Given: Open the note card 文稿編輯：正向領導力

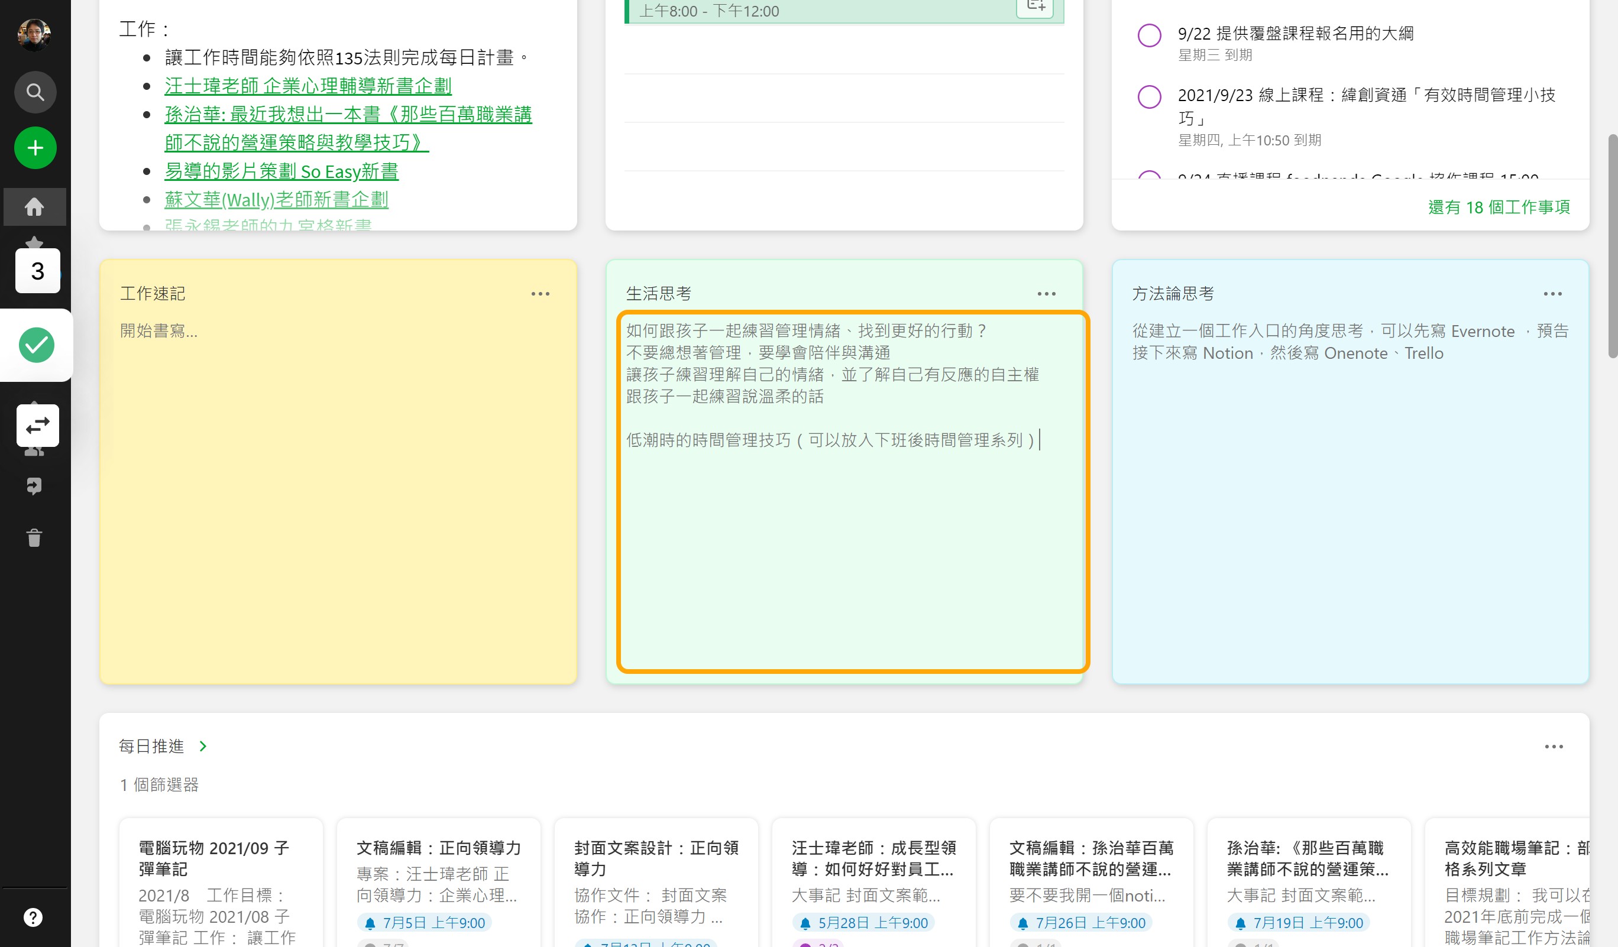Looking at the screenshot, I should tap(439, 882).
